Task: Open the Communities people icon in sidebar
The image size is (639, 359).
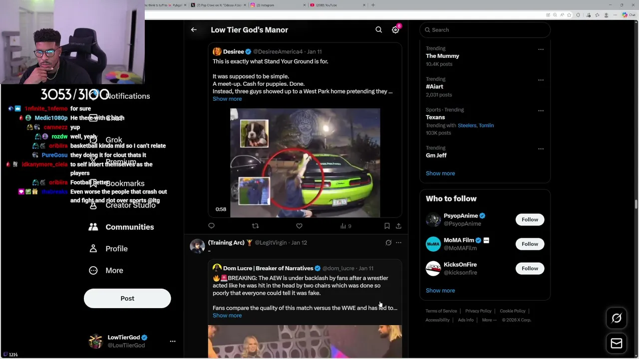Action: pyautogui.click(x=93, y=227)
